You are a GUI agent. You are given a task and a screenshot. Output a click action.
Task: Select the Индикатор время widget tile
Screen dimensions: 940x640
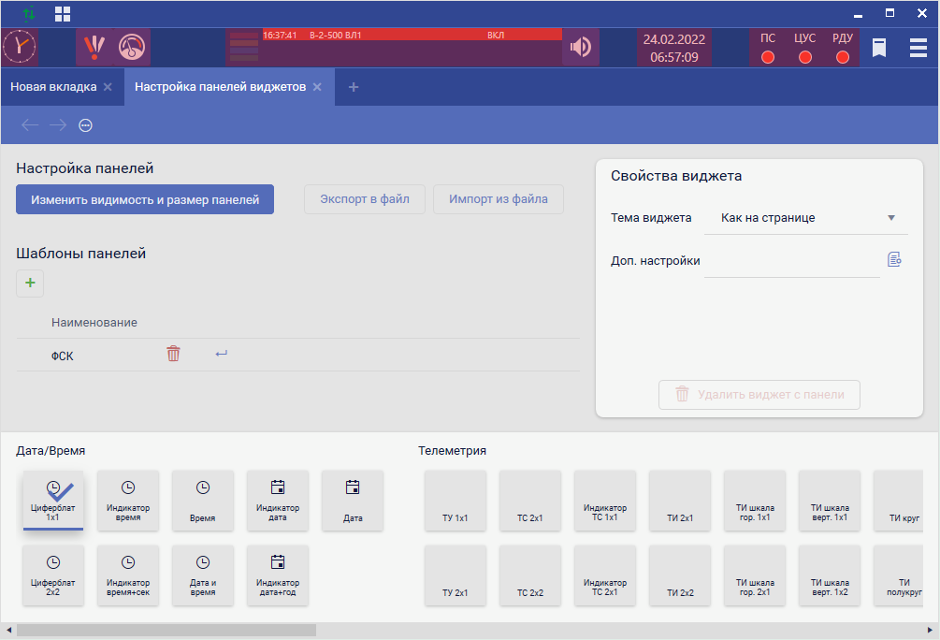click(128, 501)
